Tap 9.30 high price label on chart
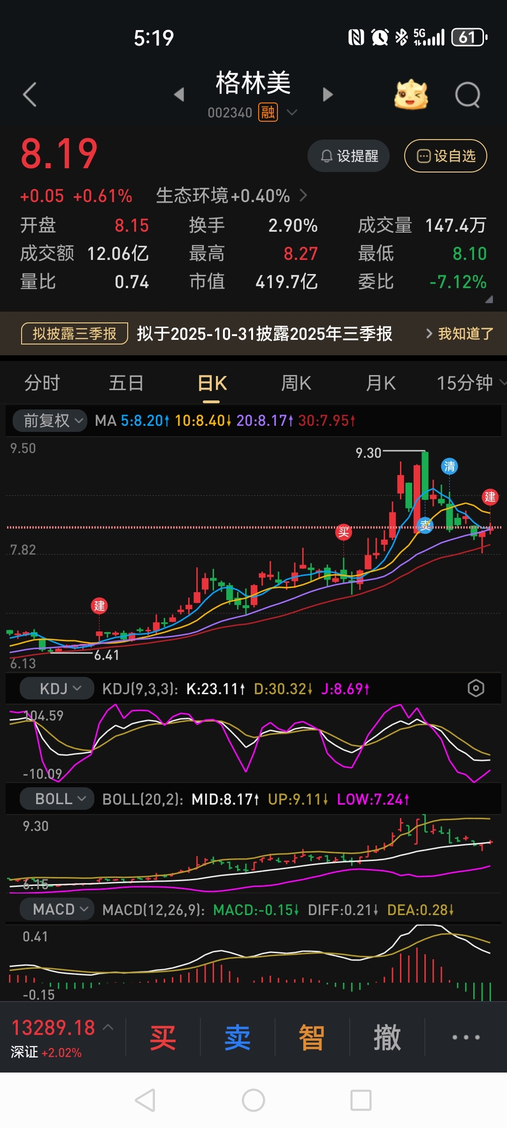507x1128 pixels. 369,453
